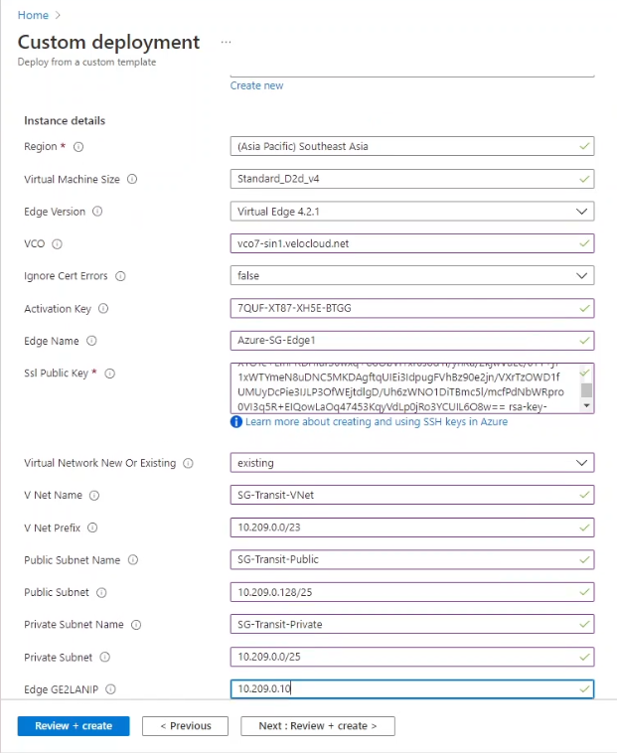
Task: Open the ellipsis menu by Custom deployment
Action: [x=227, y=43]
